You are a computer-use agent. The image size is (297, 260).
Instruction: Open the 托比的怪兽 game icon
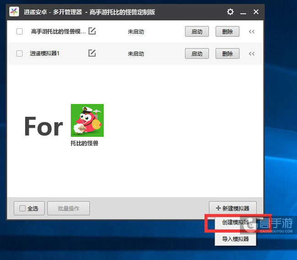coord(87,120)
